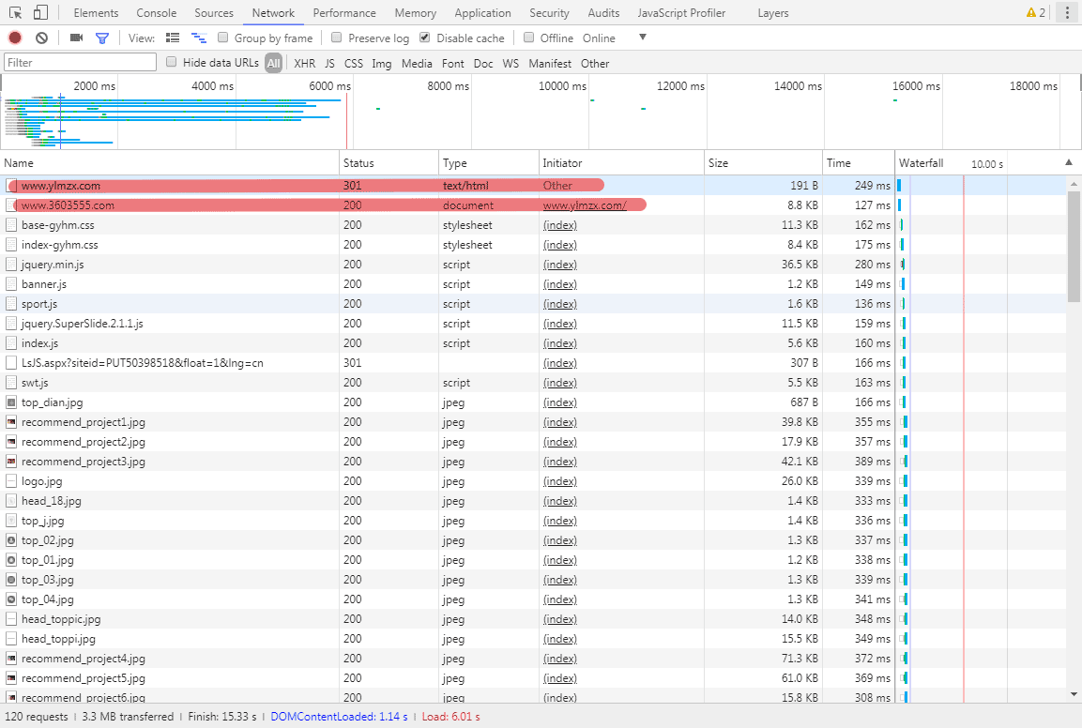
Task: Uncheck the Disable cache checkbox
Action: 425,38
